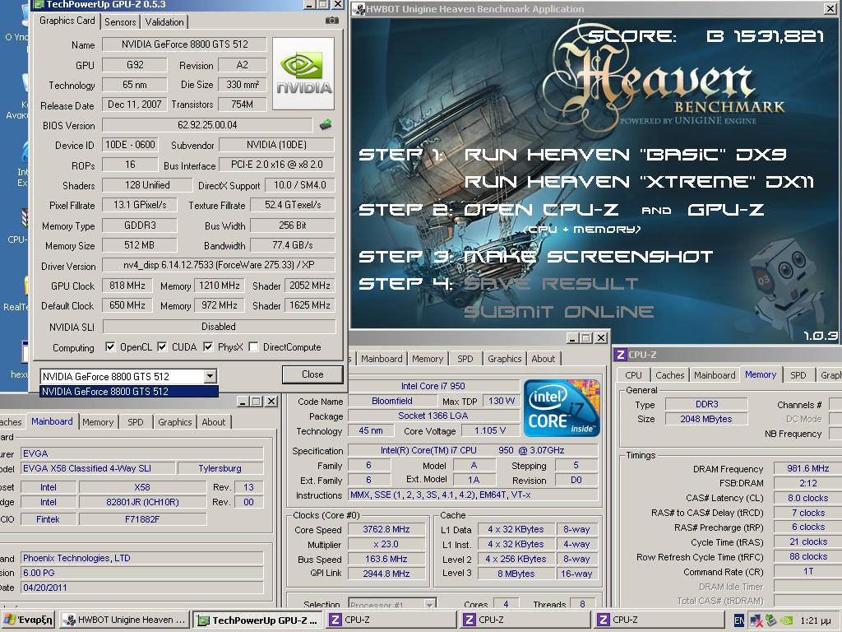Screen dimensions: 842x632
Task: Select NVIDIA GeForce 8800 GTS 512 in dropdown list
Action: click(129, 392)
